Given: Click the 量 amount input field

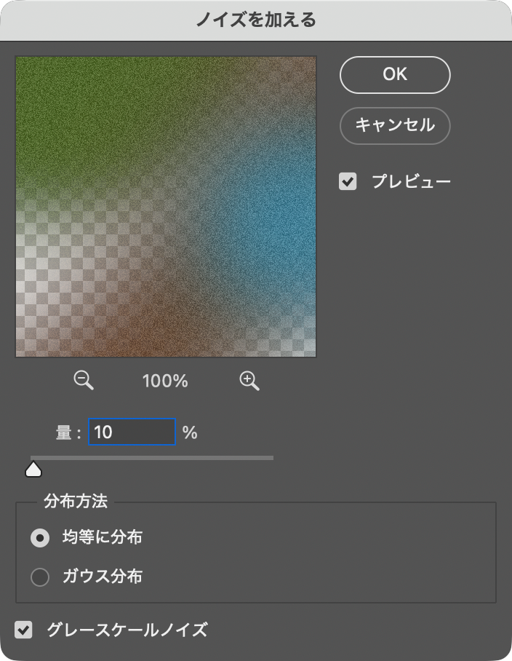Looking at the screenshot, I should 132,432.
